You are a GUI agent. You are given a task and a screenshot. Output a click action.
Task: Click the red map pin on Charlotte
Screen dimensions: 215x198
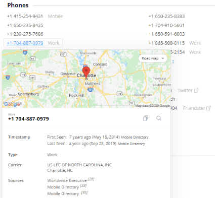point(86,73)
